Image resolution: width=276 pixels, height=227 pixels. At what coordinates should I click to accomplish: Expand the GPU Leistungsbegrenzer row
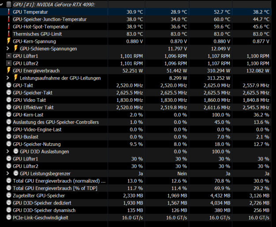tap(8, 173)
